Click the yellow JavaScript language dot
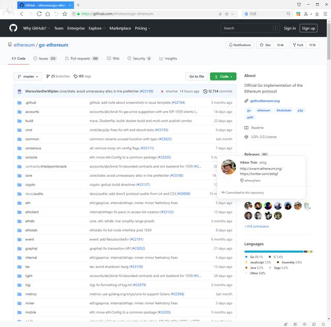Screen dimensions: 331x327 [x=246, y=262]
